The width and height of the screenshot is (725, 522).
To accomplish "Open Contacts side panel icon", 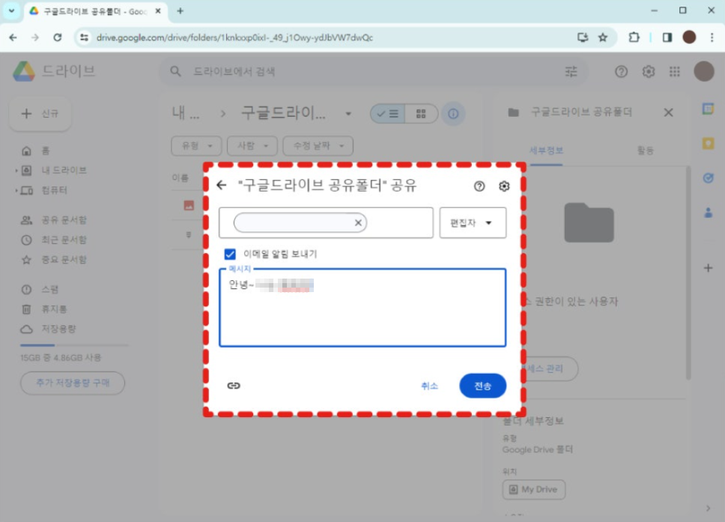I will (x=708, y=213).
